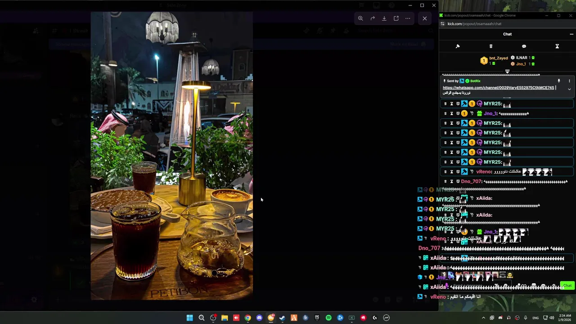Open the pinned WhatsApp channel link
The image size is (576, 324).
pyautogui.click(x=498, y=88)
